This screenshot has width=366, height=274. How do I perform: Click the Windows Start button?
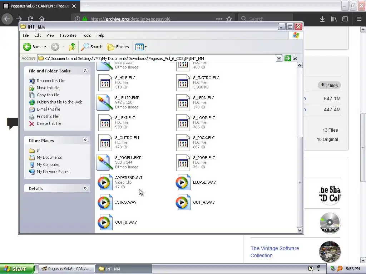click(x=17, y=269)
